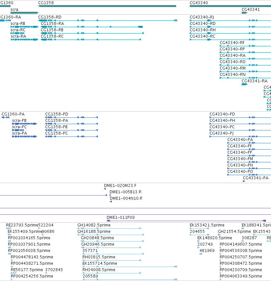Select the short teal CG43341 gene bar
Viewport: 271px width, 281px height.
click(x=245, y=13)
